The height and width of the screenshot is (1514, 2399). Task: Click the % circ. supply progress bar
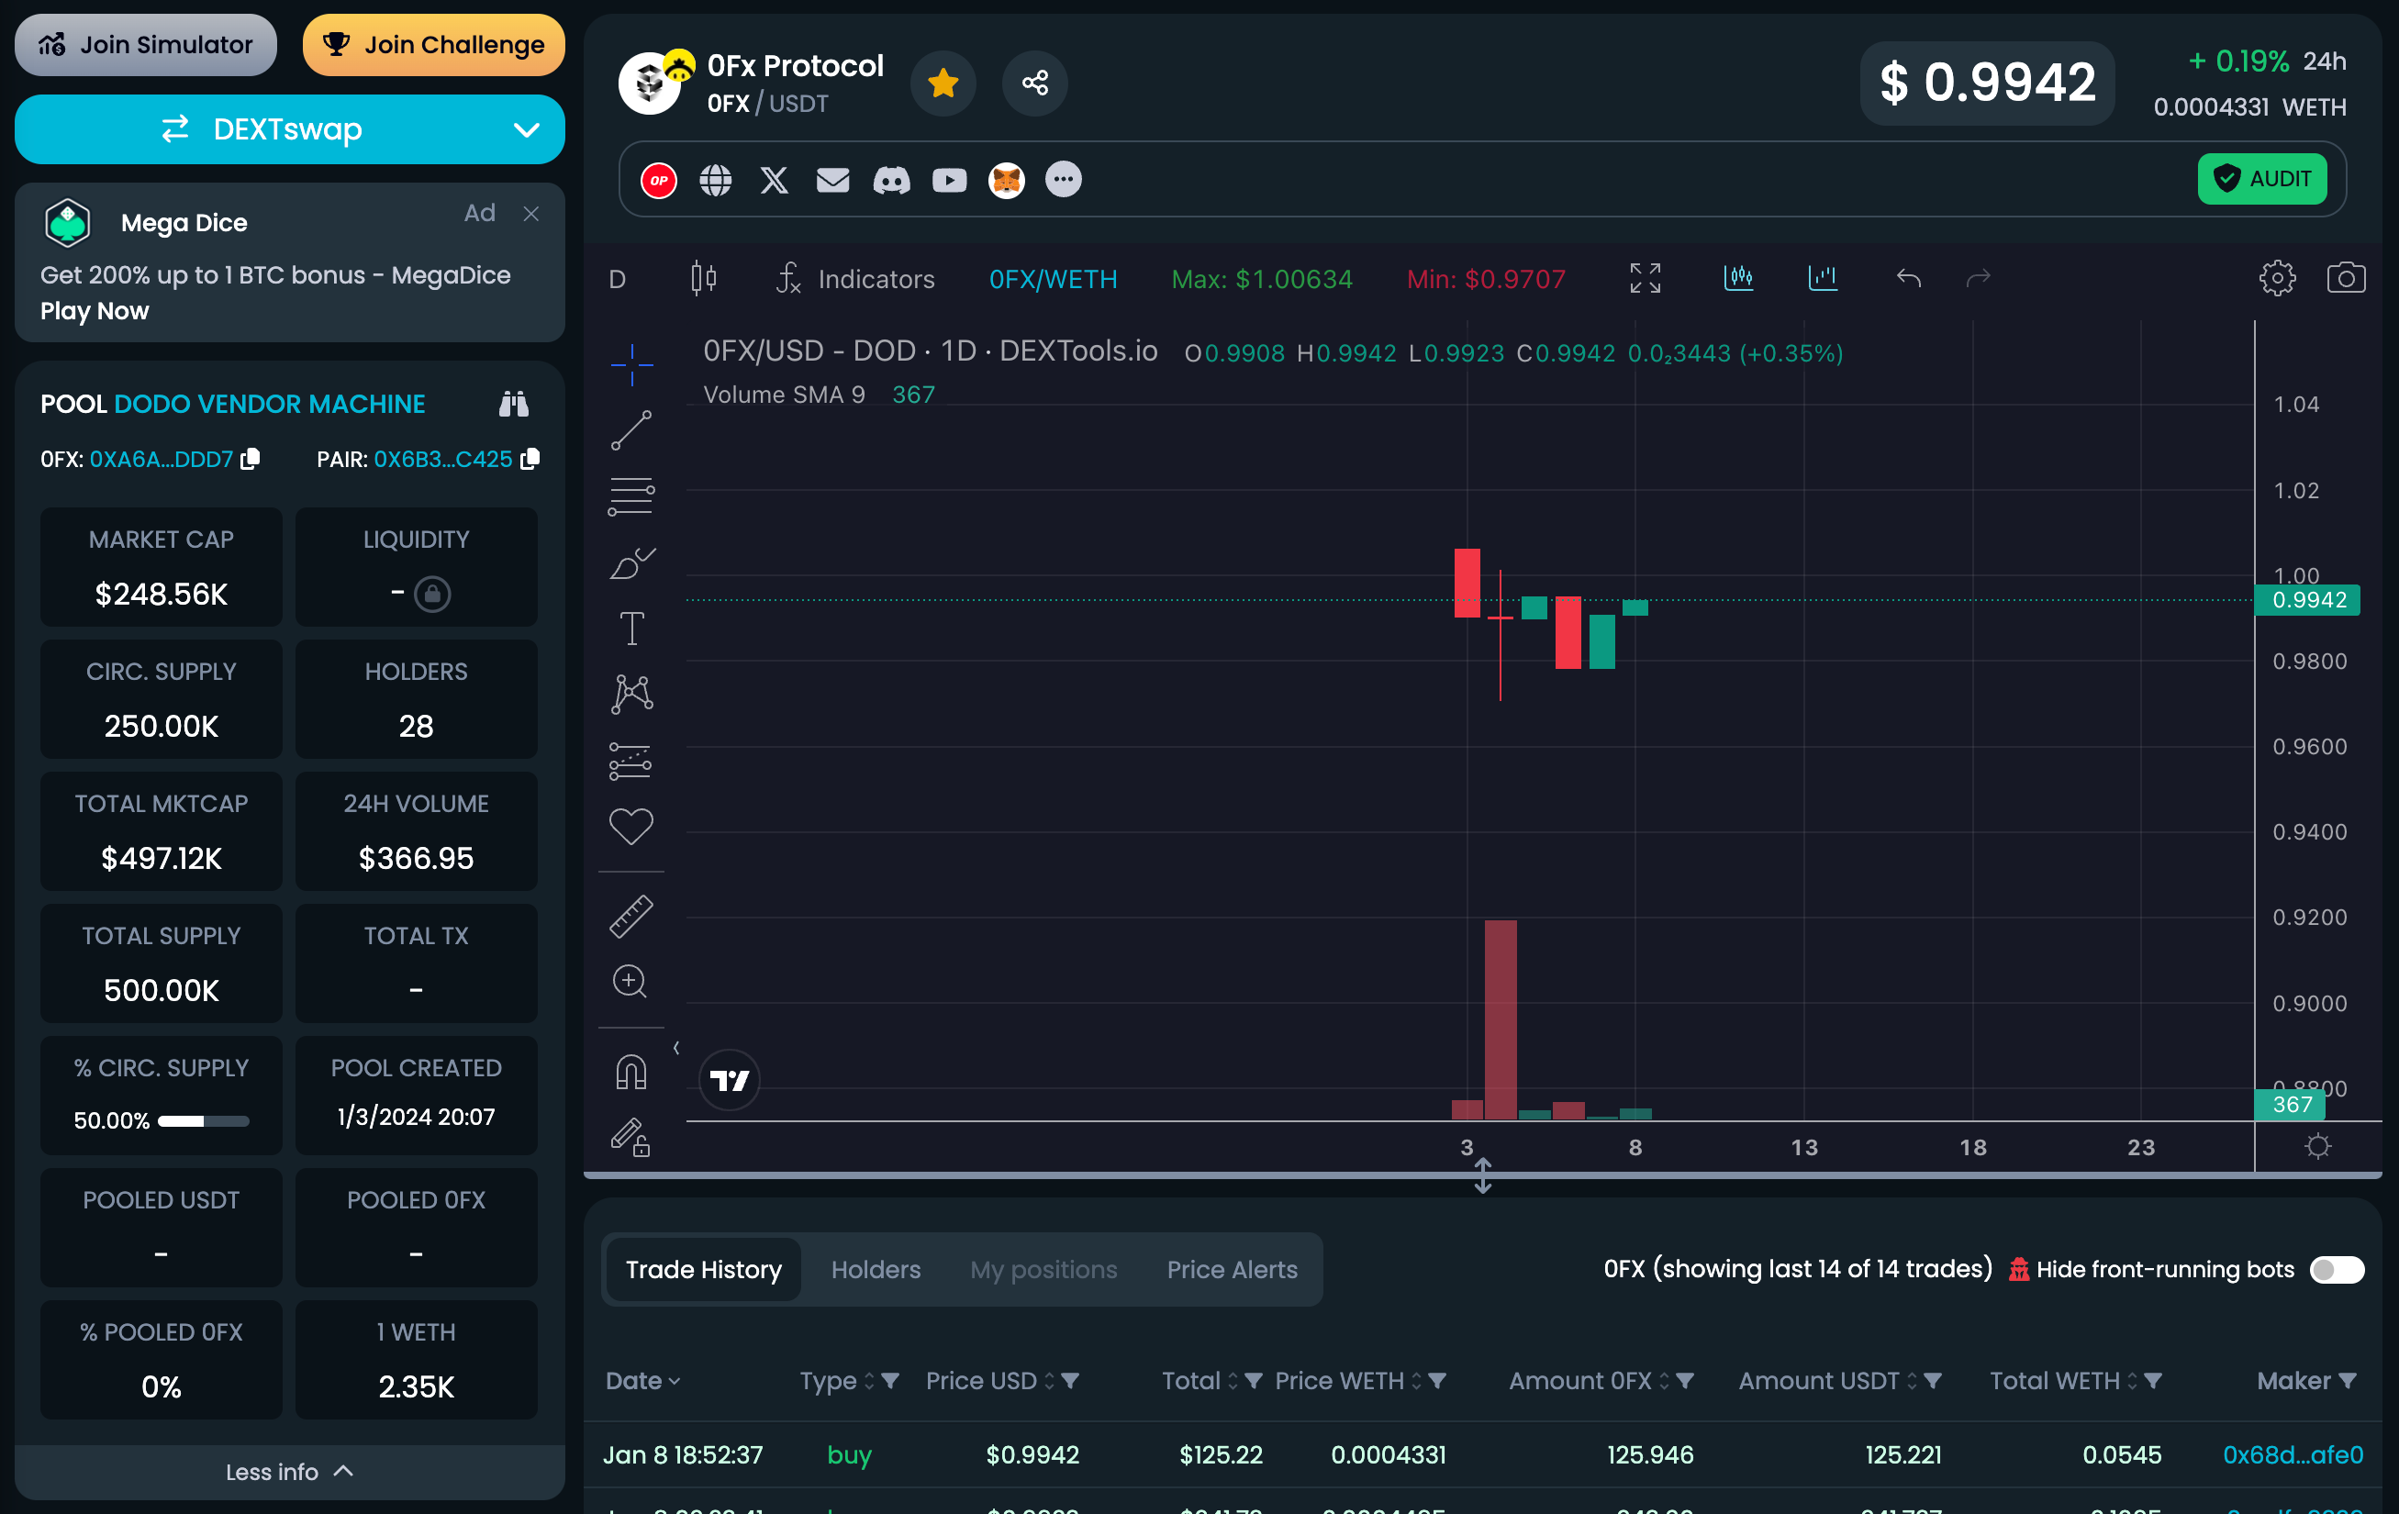(x=203, y=1120)
